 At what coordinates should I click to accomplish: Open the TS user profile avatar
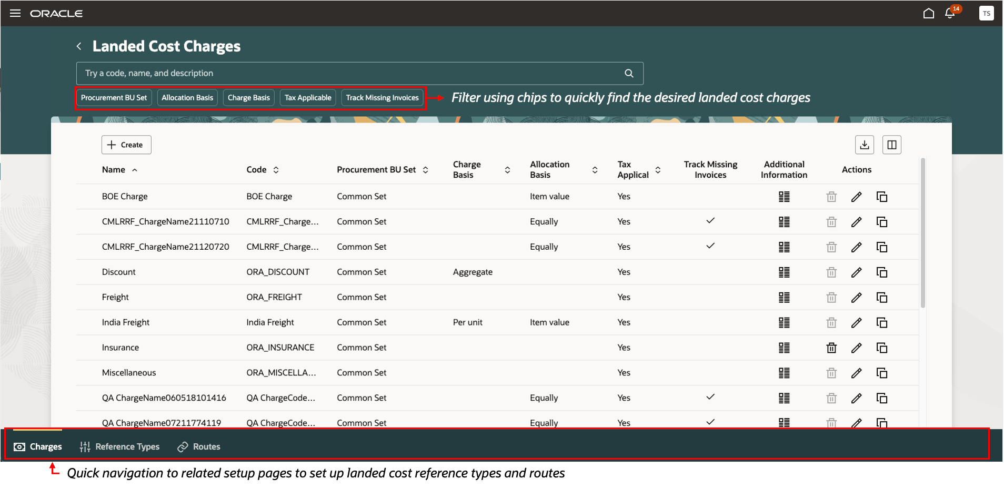(987, 13)
